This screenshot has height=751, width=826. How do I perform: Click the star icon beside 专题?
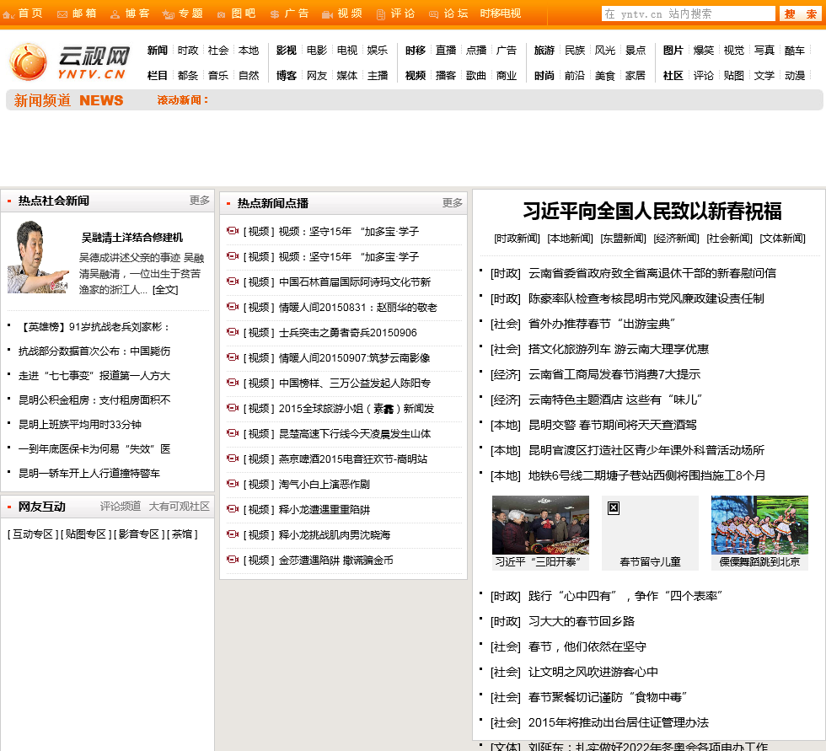[168, 14]
